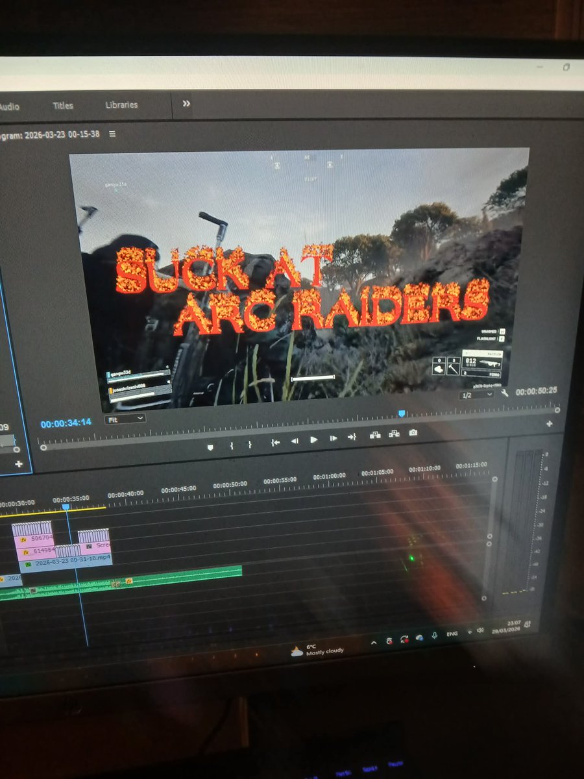Open the Libraries workspace tab
This screenshot has height=779, width=584.
coord(121,105)
